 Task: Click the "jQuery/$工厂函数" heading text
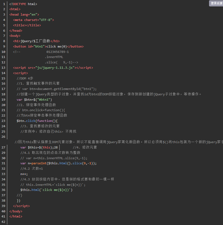35,41
